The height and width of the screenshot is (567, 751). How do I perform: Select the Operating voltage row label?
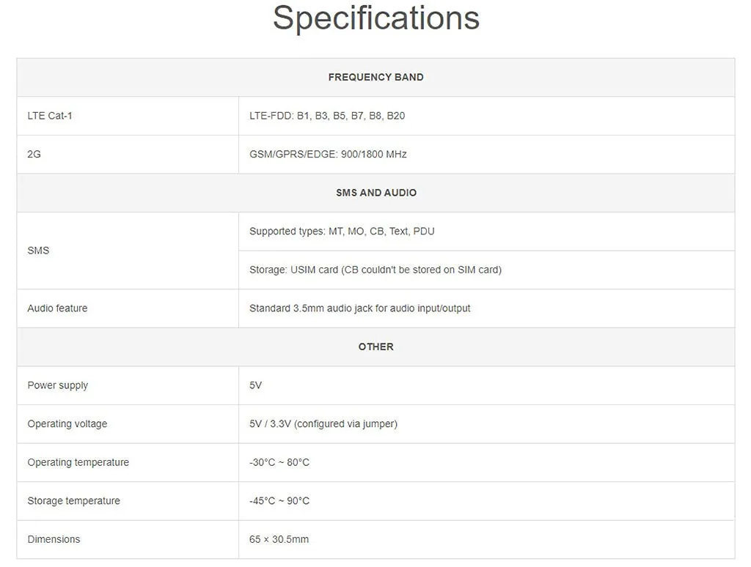coord(67,424)
